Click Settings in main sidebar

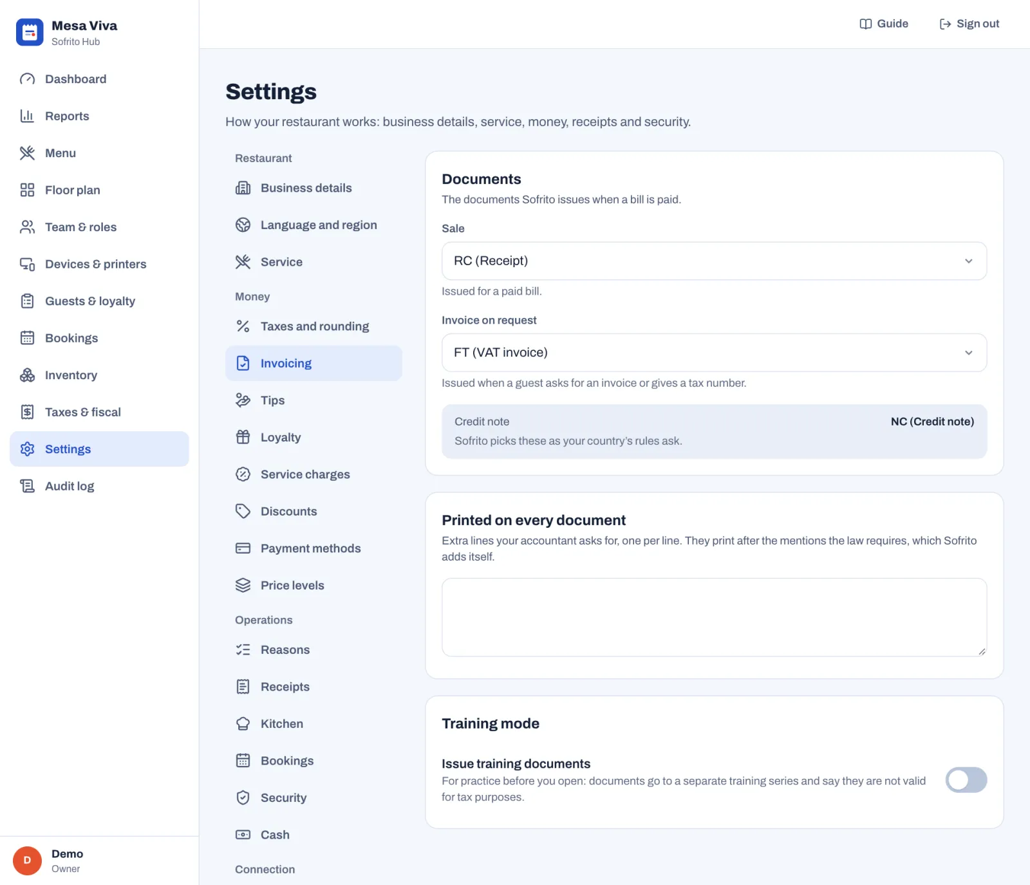click(99, 449)
